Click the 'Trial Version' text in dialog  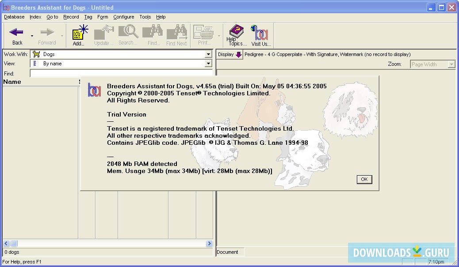pos(126,114)
